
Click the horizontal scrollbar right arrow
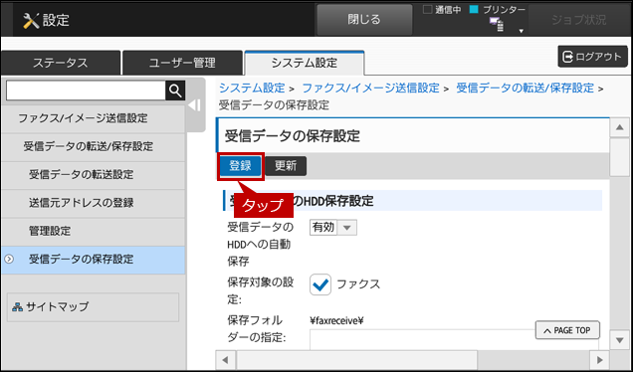[599, 359]
